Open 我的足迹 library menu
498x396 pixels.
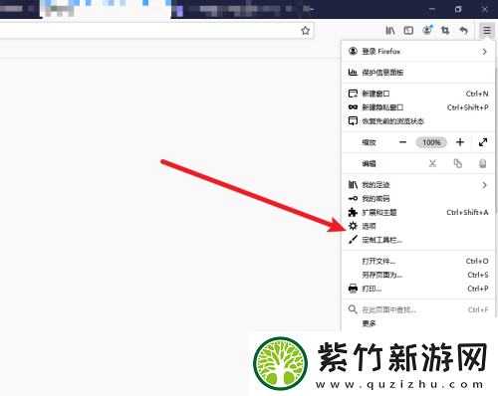pyautogui.click(x=417, y=185)
